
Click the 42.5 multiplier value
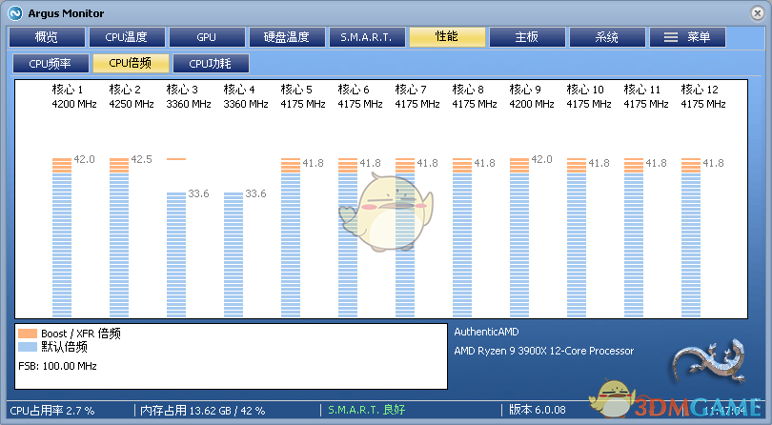141,159
